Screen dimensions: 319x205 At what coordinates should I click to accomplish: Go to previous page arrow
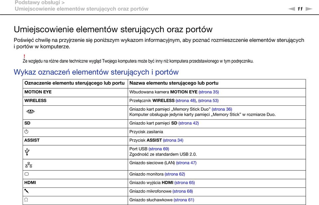pyautogui.click(x=291, y=9)
